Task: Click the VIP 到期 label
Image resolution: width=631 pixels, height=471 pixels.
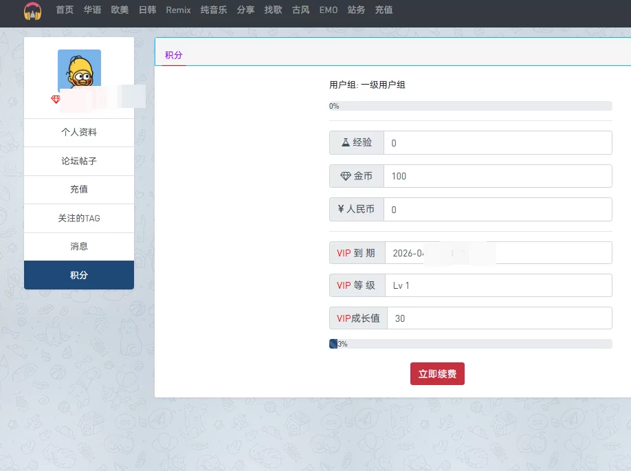Action: coord(356,253)
